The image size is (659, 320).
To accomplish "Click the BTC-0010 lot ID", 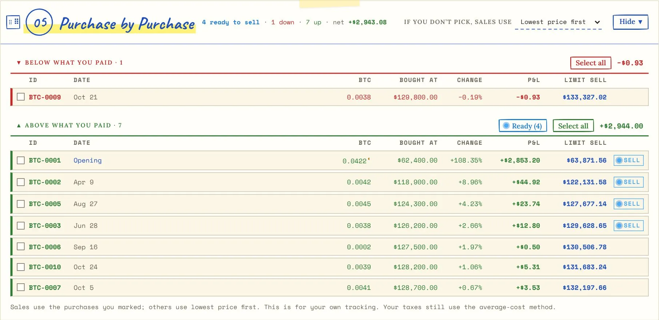I will tap(45, 267).
